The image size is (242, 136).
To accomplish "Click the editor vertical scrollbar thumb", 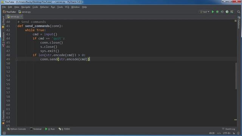I will click(236, 76).
